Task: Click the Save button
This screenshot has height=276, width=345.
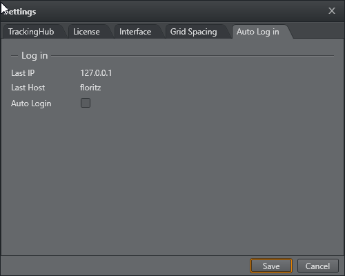Action: click(x=271, y=266)
